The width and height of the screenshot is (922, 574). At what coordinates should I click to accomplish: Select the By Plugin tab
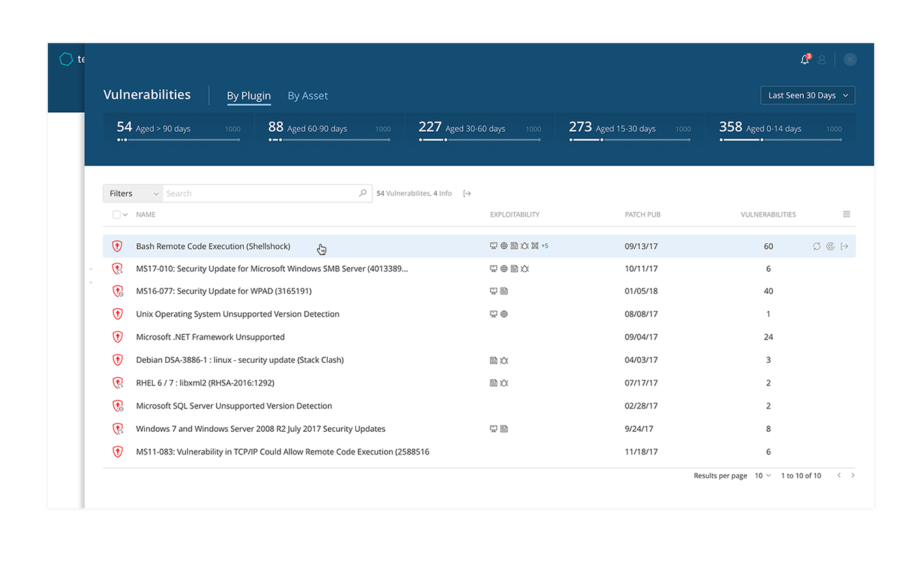(249, 96)
